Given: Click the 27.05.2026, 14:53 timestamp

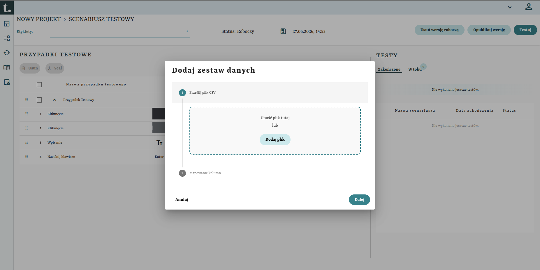Looking at the screenshot, I should (309, 31).
